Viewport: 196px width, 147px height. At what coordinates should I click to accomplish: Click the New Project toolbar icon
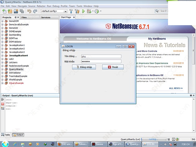pos(10,11)
